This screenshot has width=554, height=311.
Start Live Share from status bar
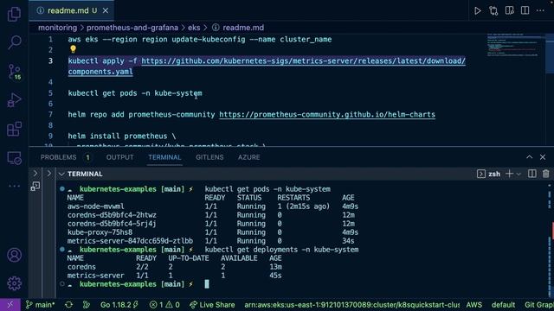point(212,305)
